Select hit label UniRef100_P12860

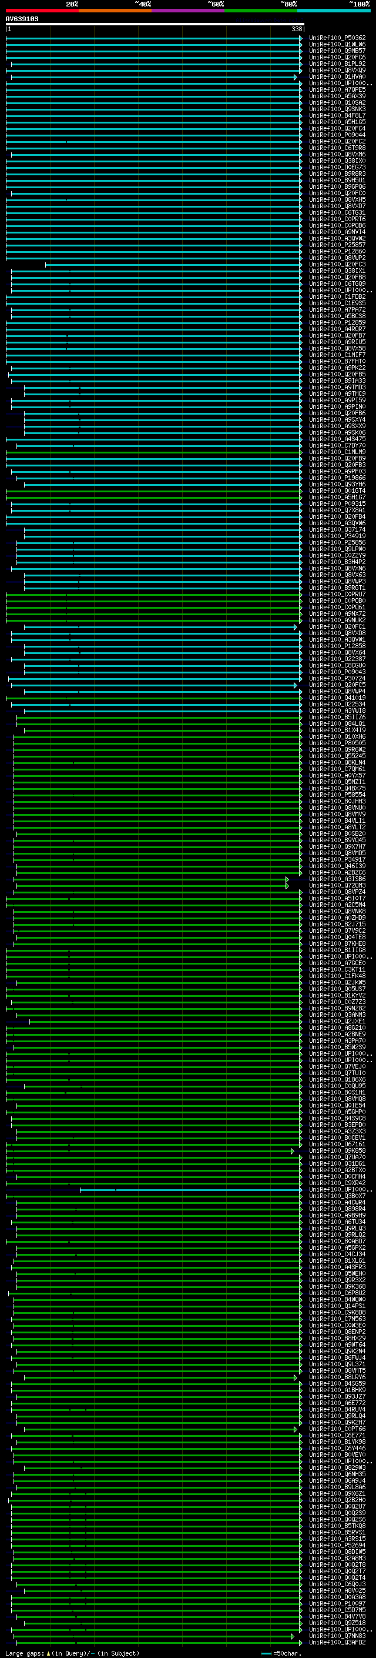point(337,252)
